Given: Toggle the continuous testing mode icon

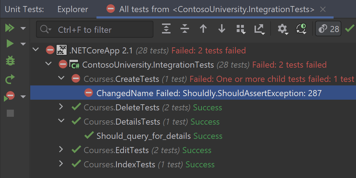Looking at the screenshot, I should coord(301,29).
